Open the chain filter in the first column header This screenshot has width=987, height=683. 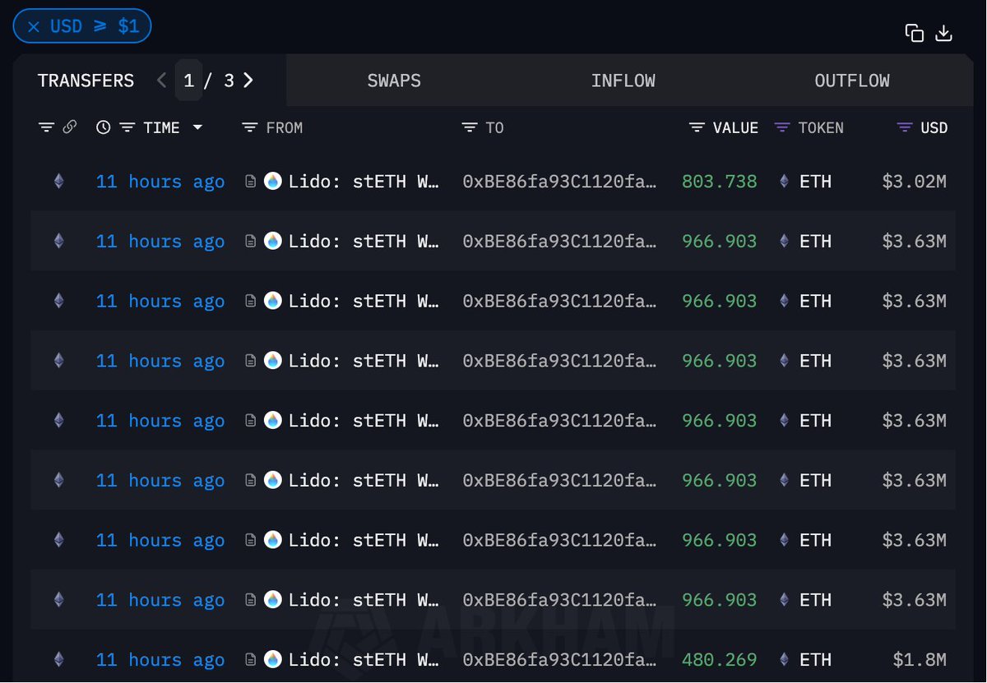coord(46,127)
